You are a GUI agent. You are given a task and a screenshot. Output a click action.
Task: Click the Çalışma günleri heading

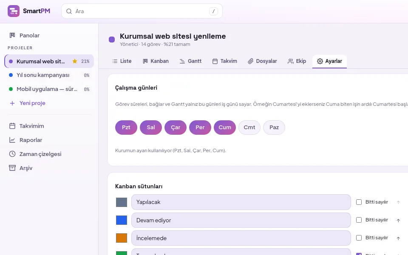point(136,88)
